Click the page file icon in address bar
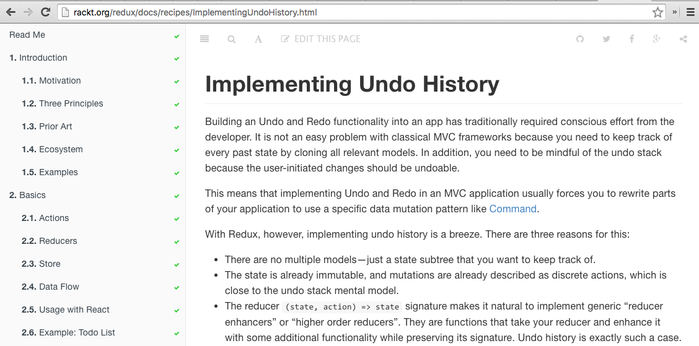 tap(66, 12)
